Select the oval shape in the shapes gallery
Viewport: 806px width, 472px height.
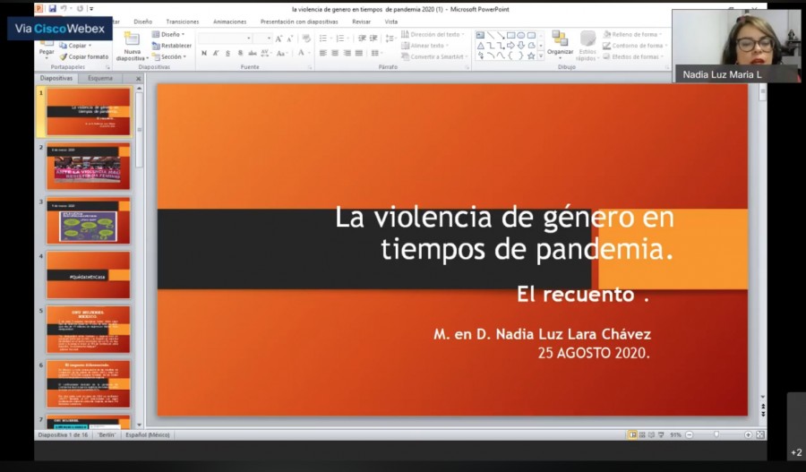tap(521, 35)
